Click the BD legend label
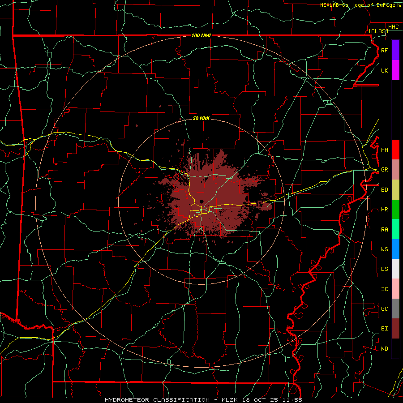Screen dimensions: 403x403 pyautogui.click(x=384, y=190)
